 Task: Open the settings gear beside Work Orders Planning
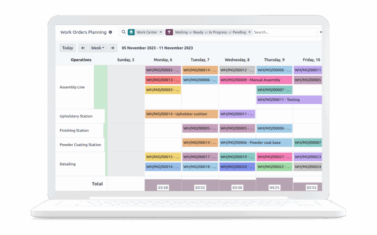[110, 32]
